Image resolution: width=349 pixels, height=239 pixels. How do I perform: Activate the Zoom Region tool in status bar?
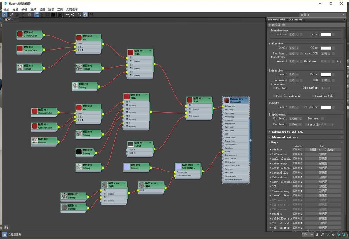(x=328, y=234)
